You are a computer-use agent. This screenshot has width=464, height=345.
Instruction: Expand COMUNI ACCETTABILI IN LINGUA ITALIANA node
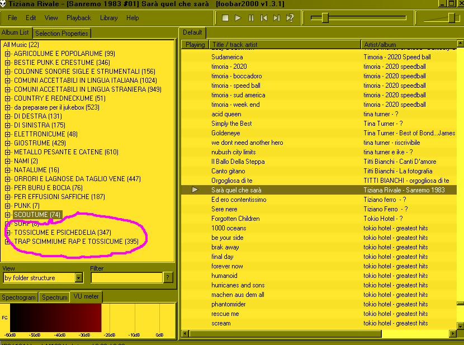tap(8, 81)
